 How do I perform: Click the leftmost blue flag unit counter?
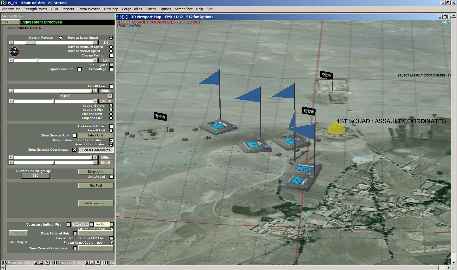click(218, 126)
